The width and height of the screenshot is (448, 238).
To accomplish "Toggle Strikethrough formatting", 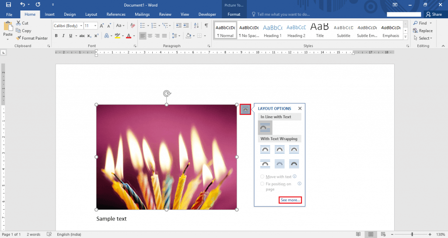I will tap(82, 36).
